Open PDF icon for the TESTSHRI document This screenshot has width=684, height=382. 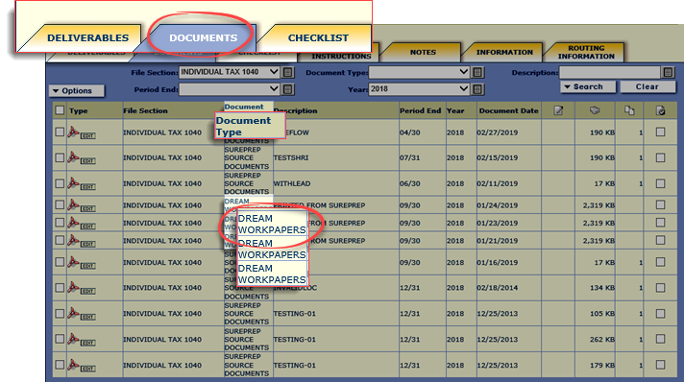[x=73, y=157]
